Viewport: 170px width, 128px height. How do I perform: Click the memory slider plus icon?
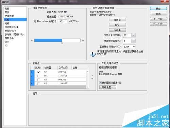(83, 40)
